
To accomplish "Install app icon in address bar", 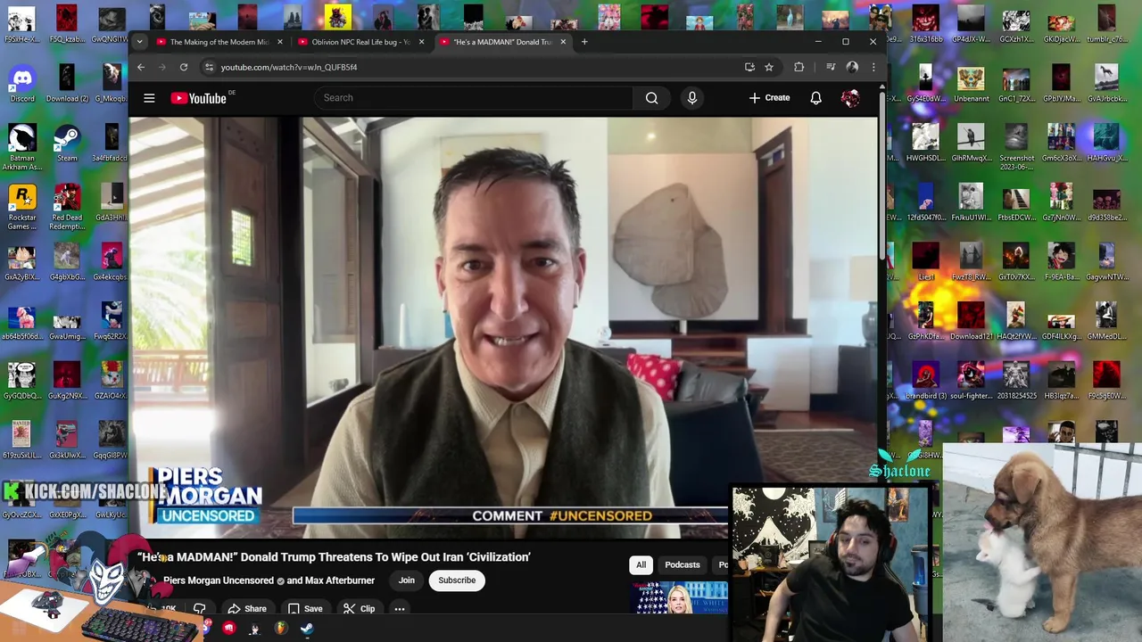I will point(749,67).
